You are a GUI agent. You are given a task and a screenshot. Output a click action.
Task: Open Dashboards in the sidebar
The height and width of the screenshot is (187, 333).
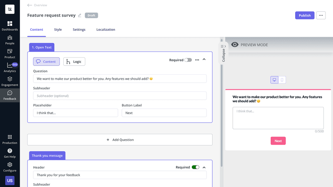(10, 26)
